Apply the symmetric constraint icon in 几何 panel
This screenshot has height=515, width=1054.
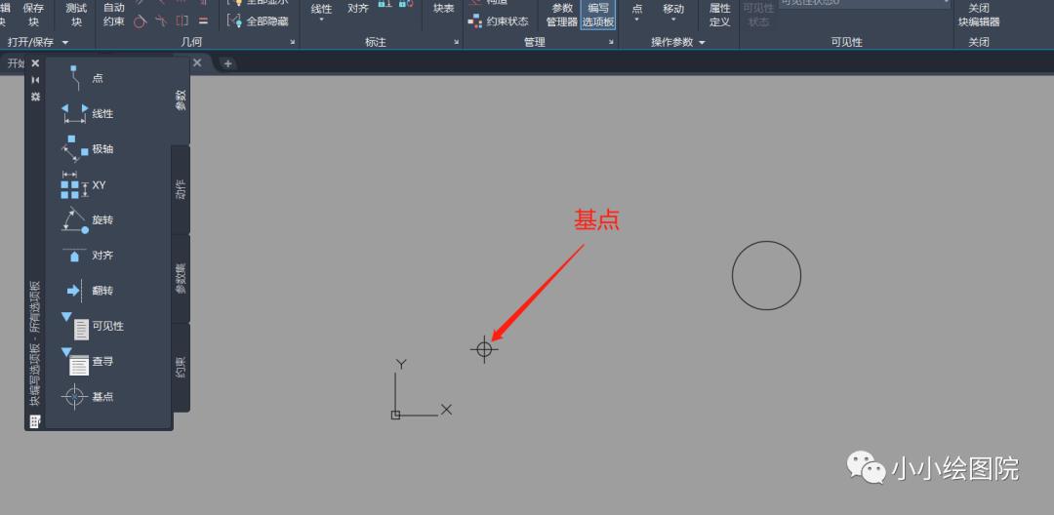(182, 21)
